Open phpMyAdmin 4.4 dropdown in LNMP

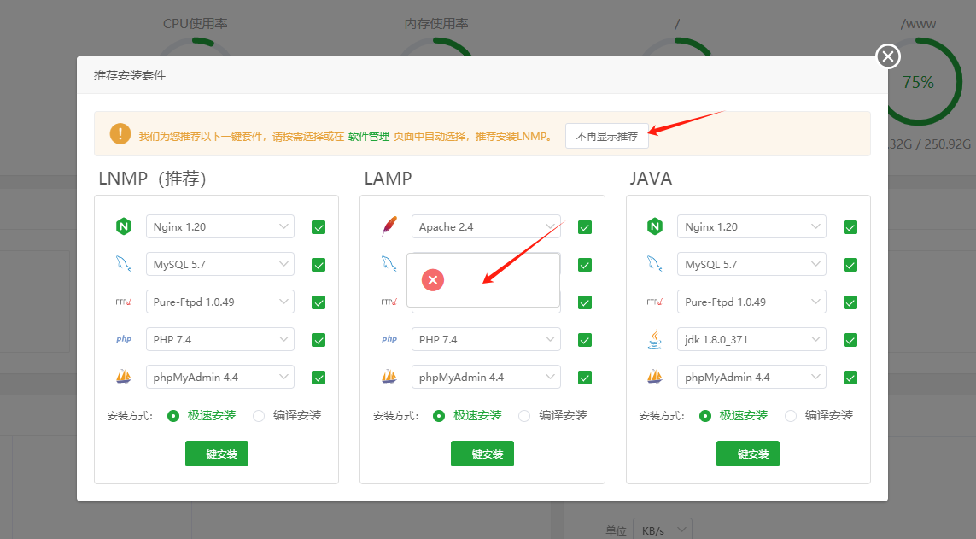[x=220, y=378]
